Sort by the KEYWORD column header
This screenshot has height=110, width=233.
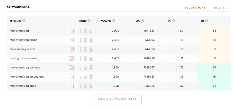pyautogui.click(x=15, y=21)
